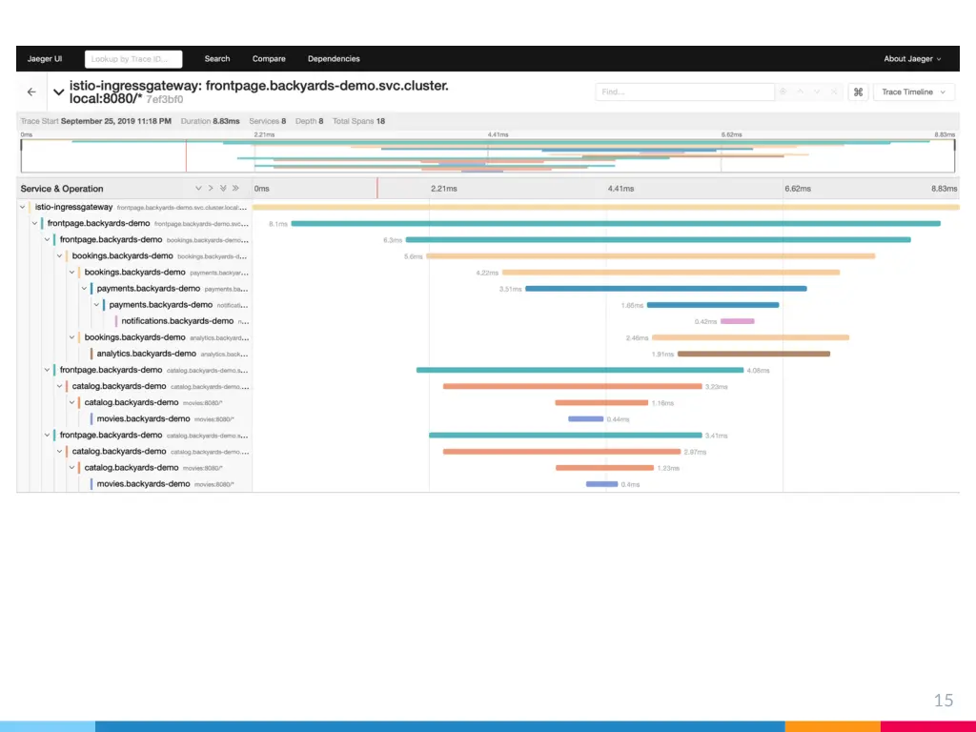
Task: Click the back arrow beside the trace title
Action: (31, 92)
